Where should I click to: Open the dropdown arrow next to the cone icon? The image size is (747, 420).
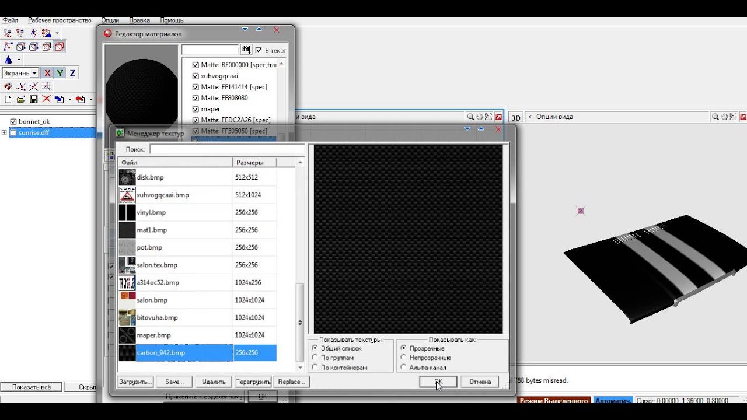(x=19, y=60)
